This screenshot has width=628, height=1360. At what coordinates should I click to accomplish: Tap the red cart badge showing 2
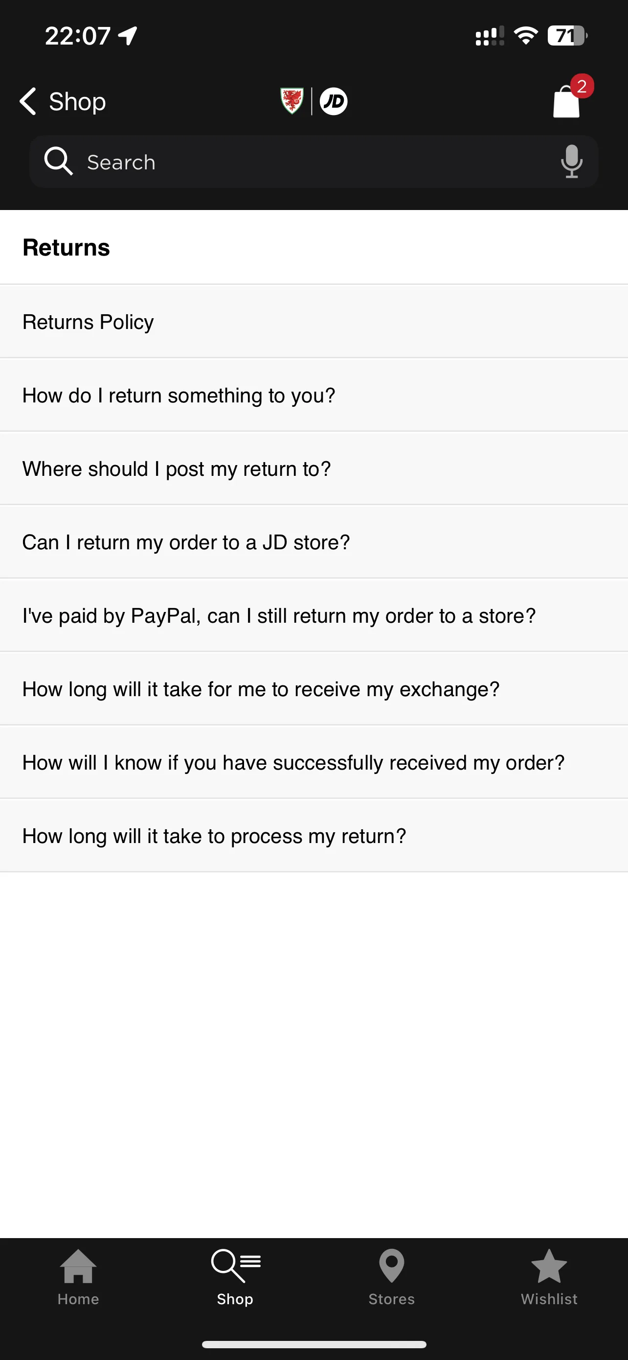coord(582,86)
